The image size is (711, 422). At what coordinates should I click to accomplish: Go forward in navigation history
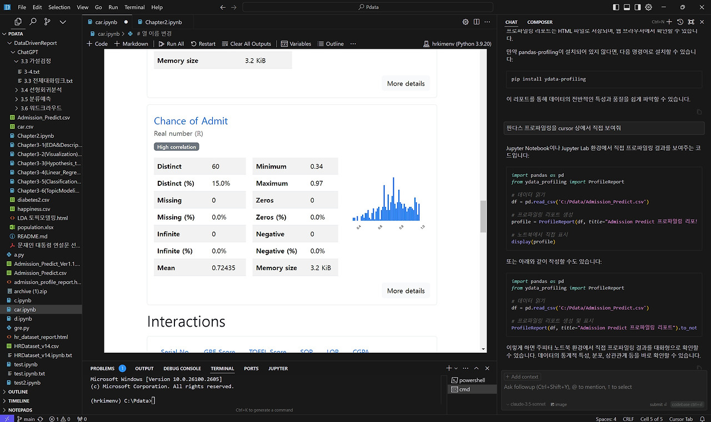coord(234,7)
